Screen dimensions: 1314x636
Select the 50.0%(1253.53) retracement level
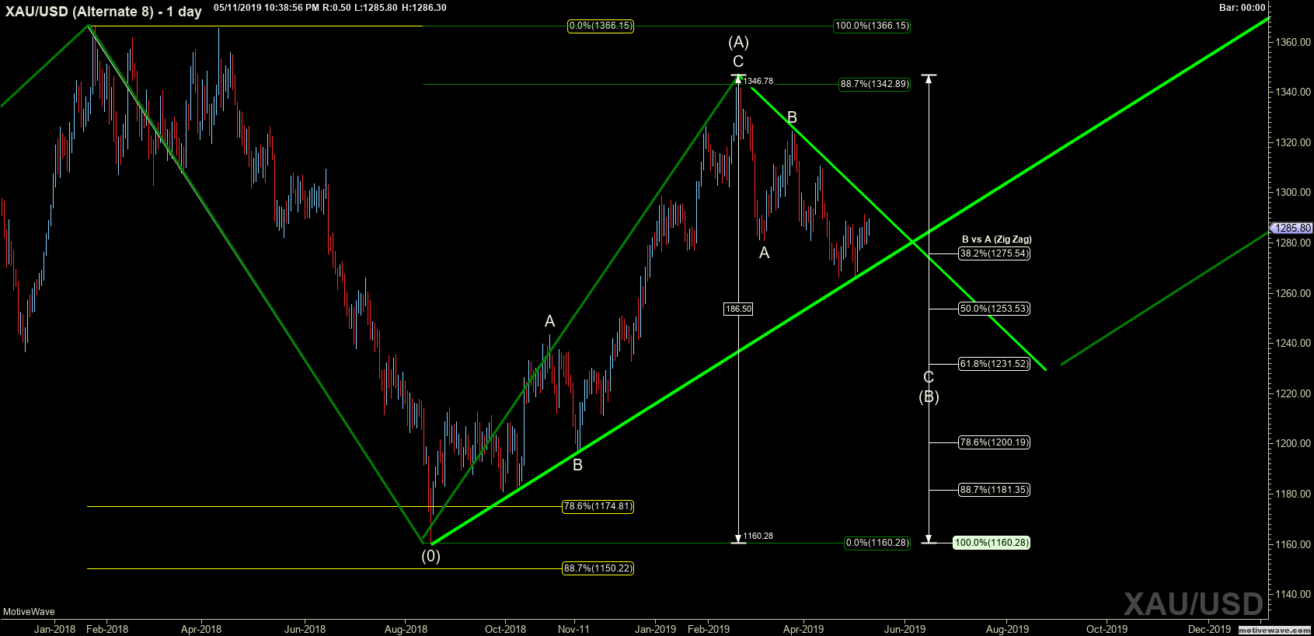point(995,309)
